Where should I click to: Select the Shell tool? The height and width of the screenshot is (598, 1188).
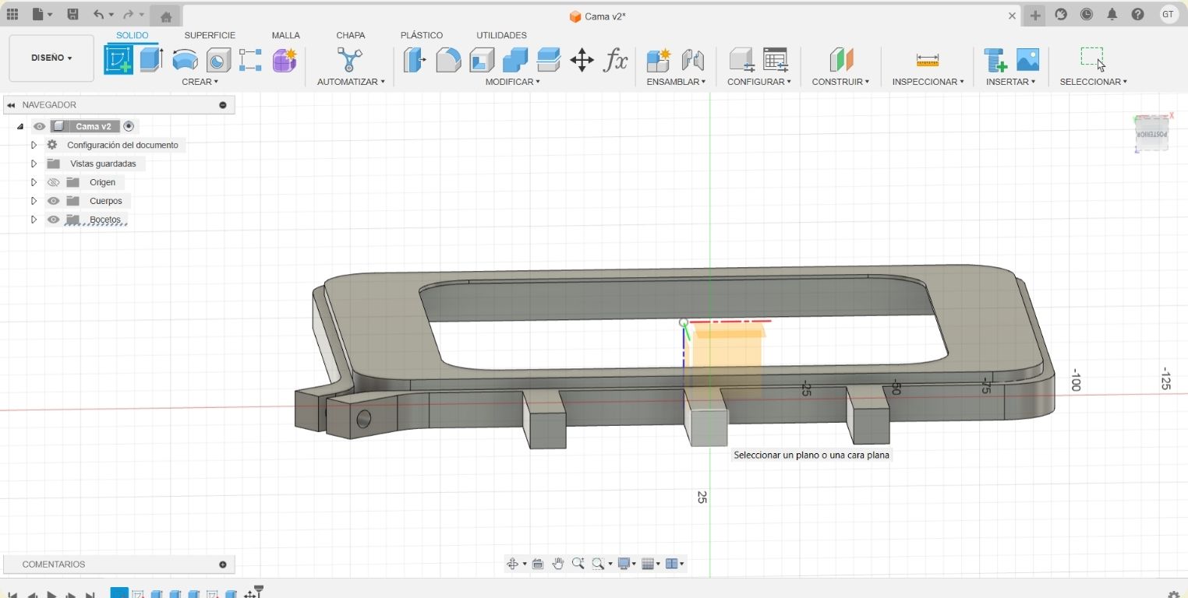coord(482,60)
